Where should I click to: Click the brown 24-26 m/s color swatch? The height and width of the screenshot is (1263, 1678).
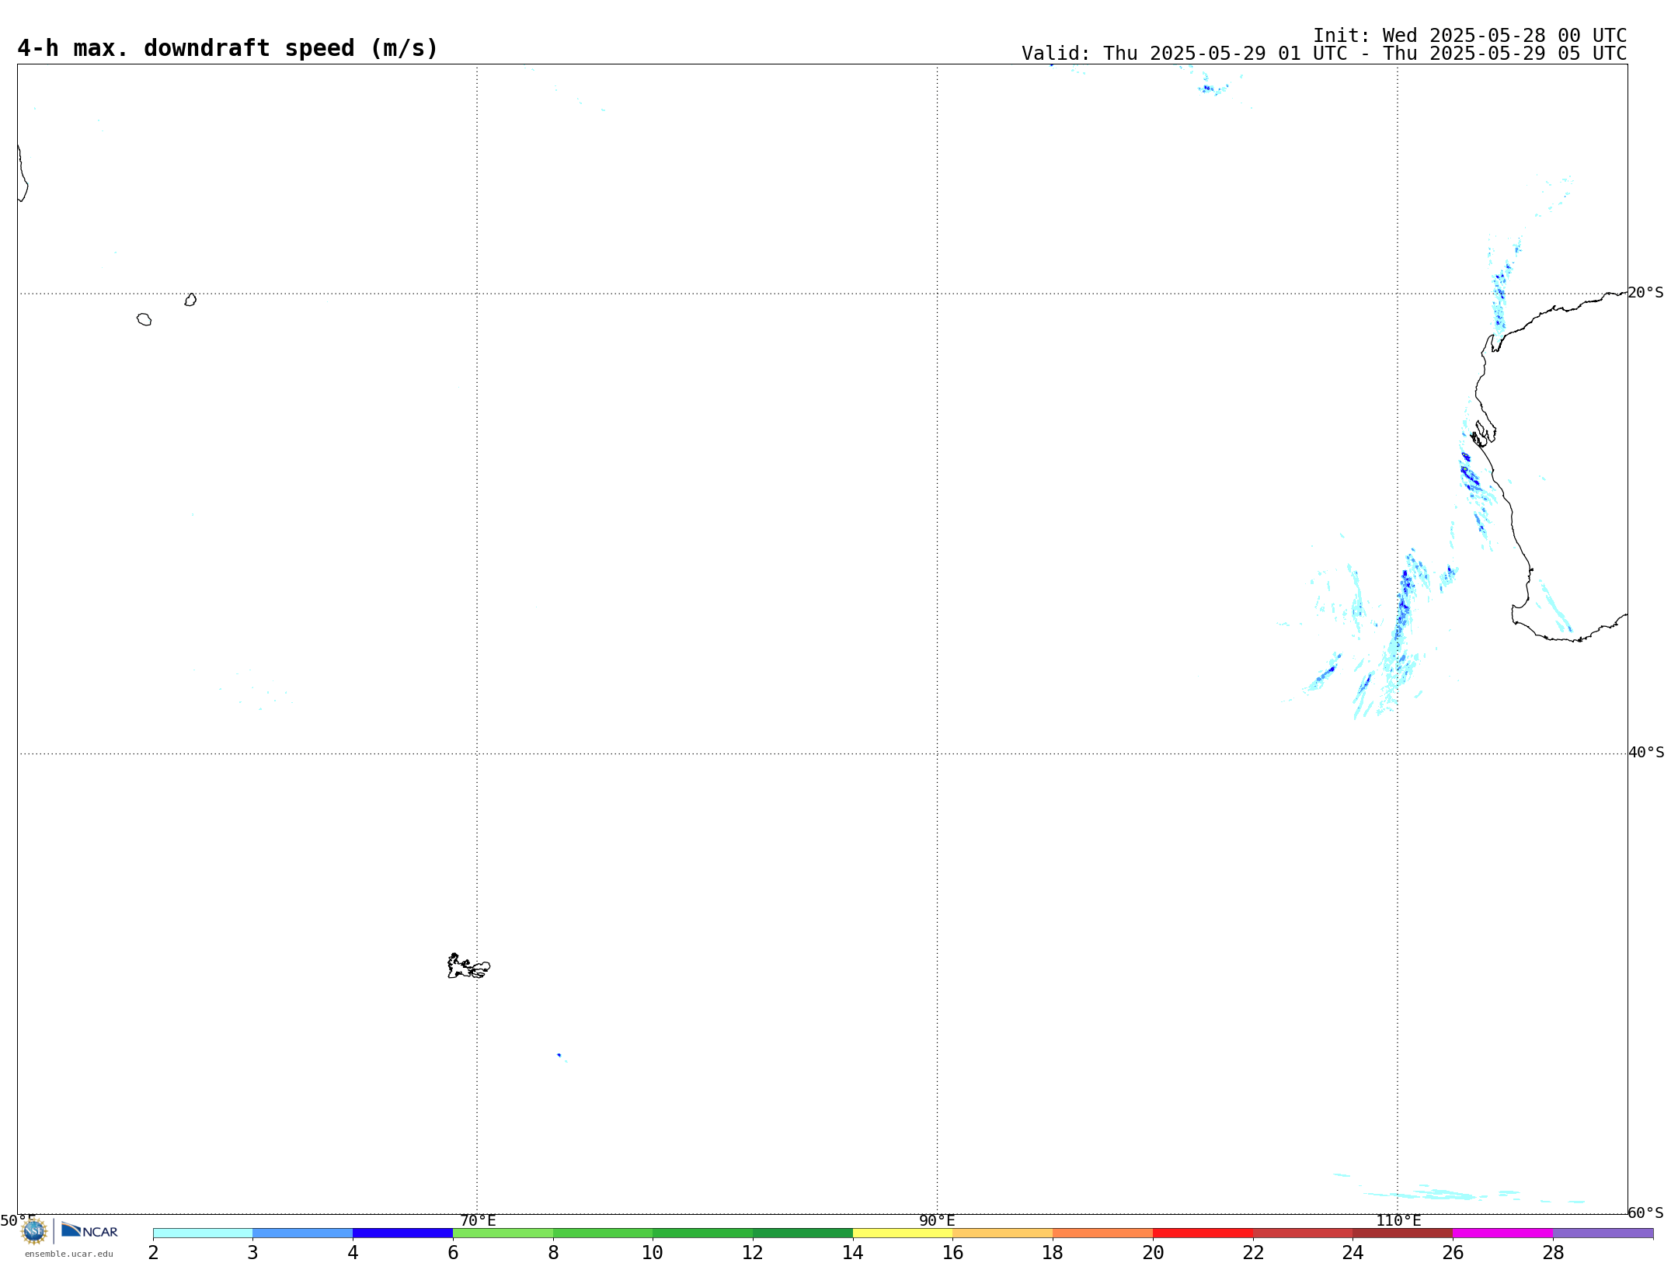pyautogui.click(x=1403, y=1233)
